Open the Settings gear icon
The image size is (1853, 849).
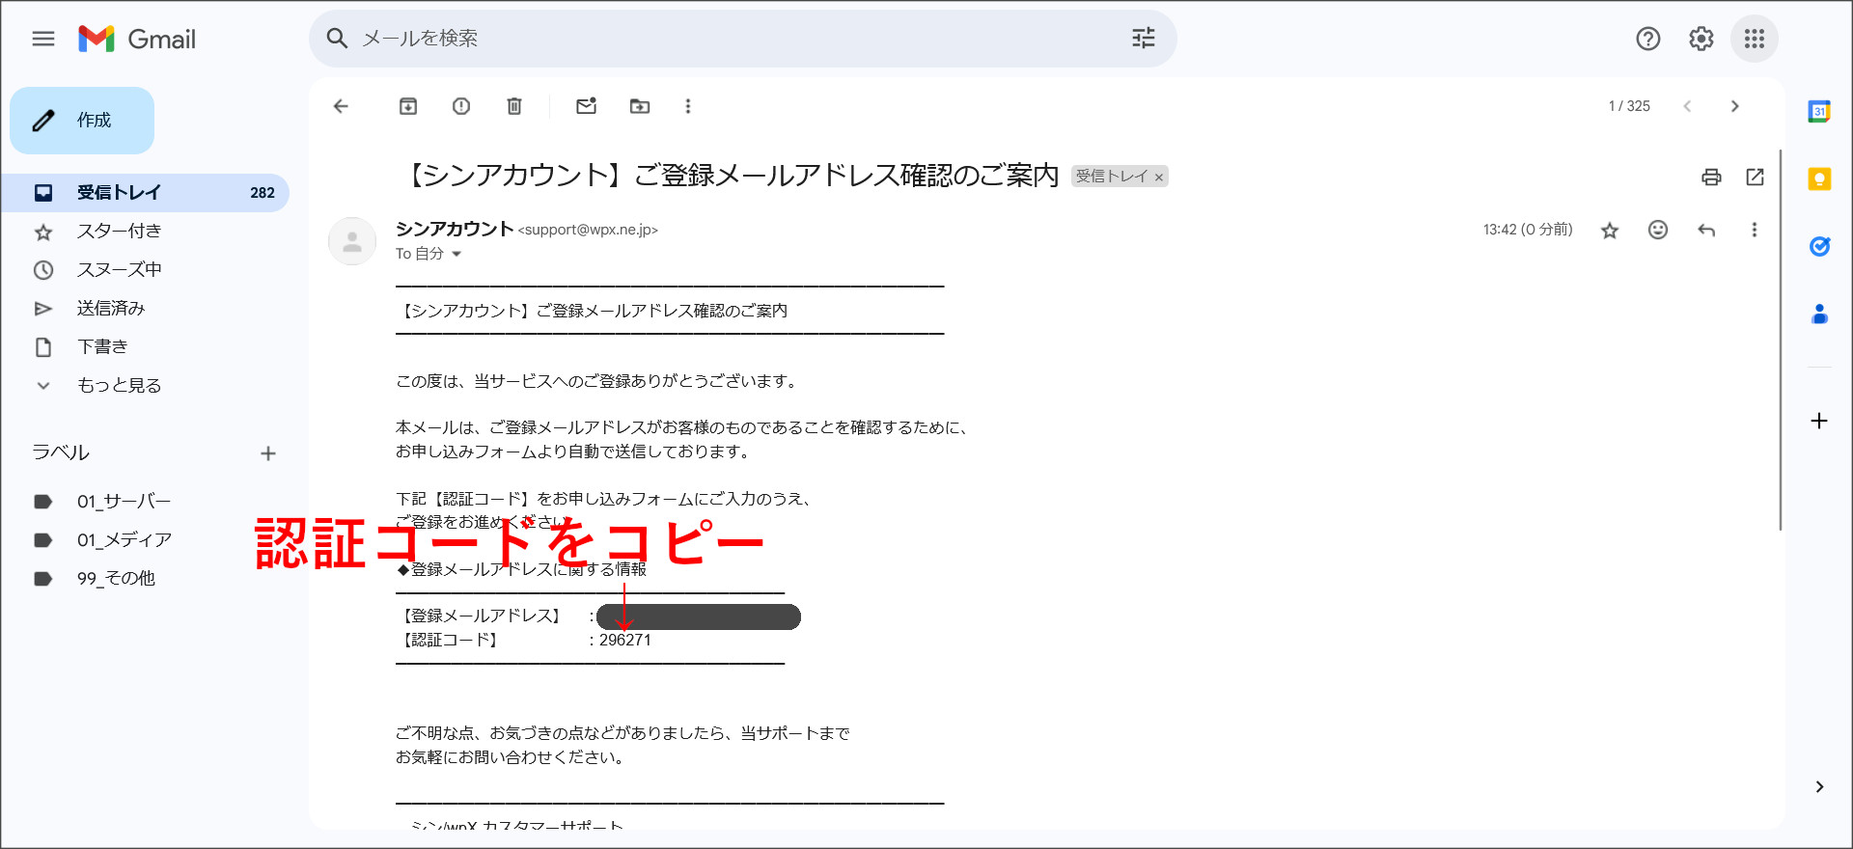click(1701, 39)
